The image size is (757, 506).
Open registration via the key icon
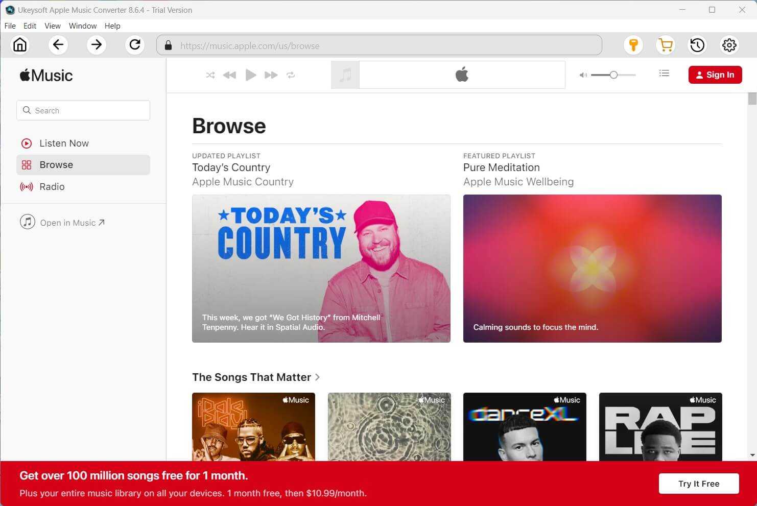point(633,45)
